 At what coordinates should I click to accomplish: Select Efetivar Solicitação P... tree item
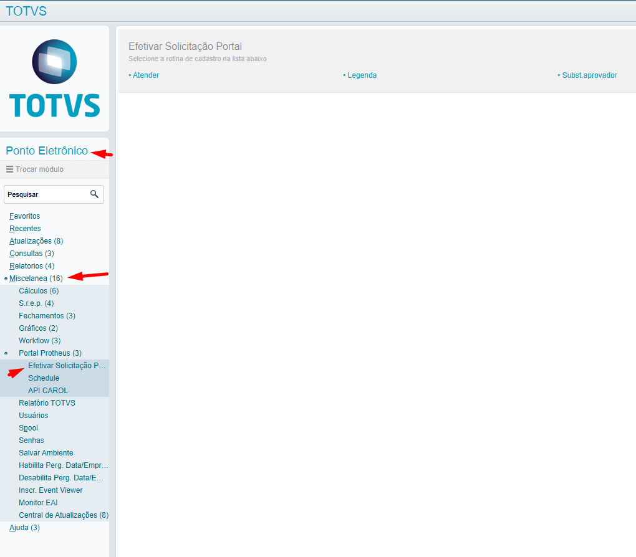coord(67,366)
